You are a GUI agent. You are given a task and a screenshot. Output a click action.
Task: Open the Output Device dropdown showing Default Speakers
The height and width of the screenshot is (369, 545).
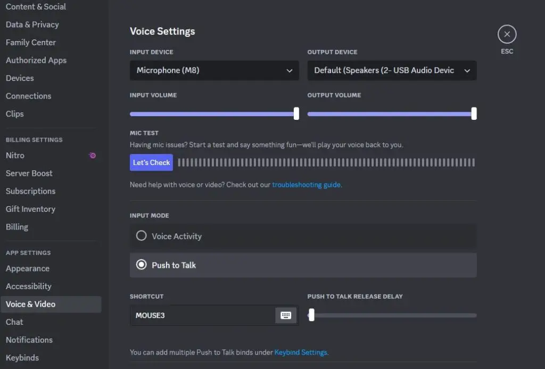(x=392, y=71)
